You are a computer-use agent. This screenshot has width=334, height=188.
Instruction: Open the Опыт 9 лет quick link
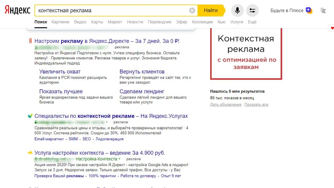(171, 176)
